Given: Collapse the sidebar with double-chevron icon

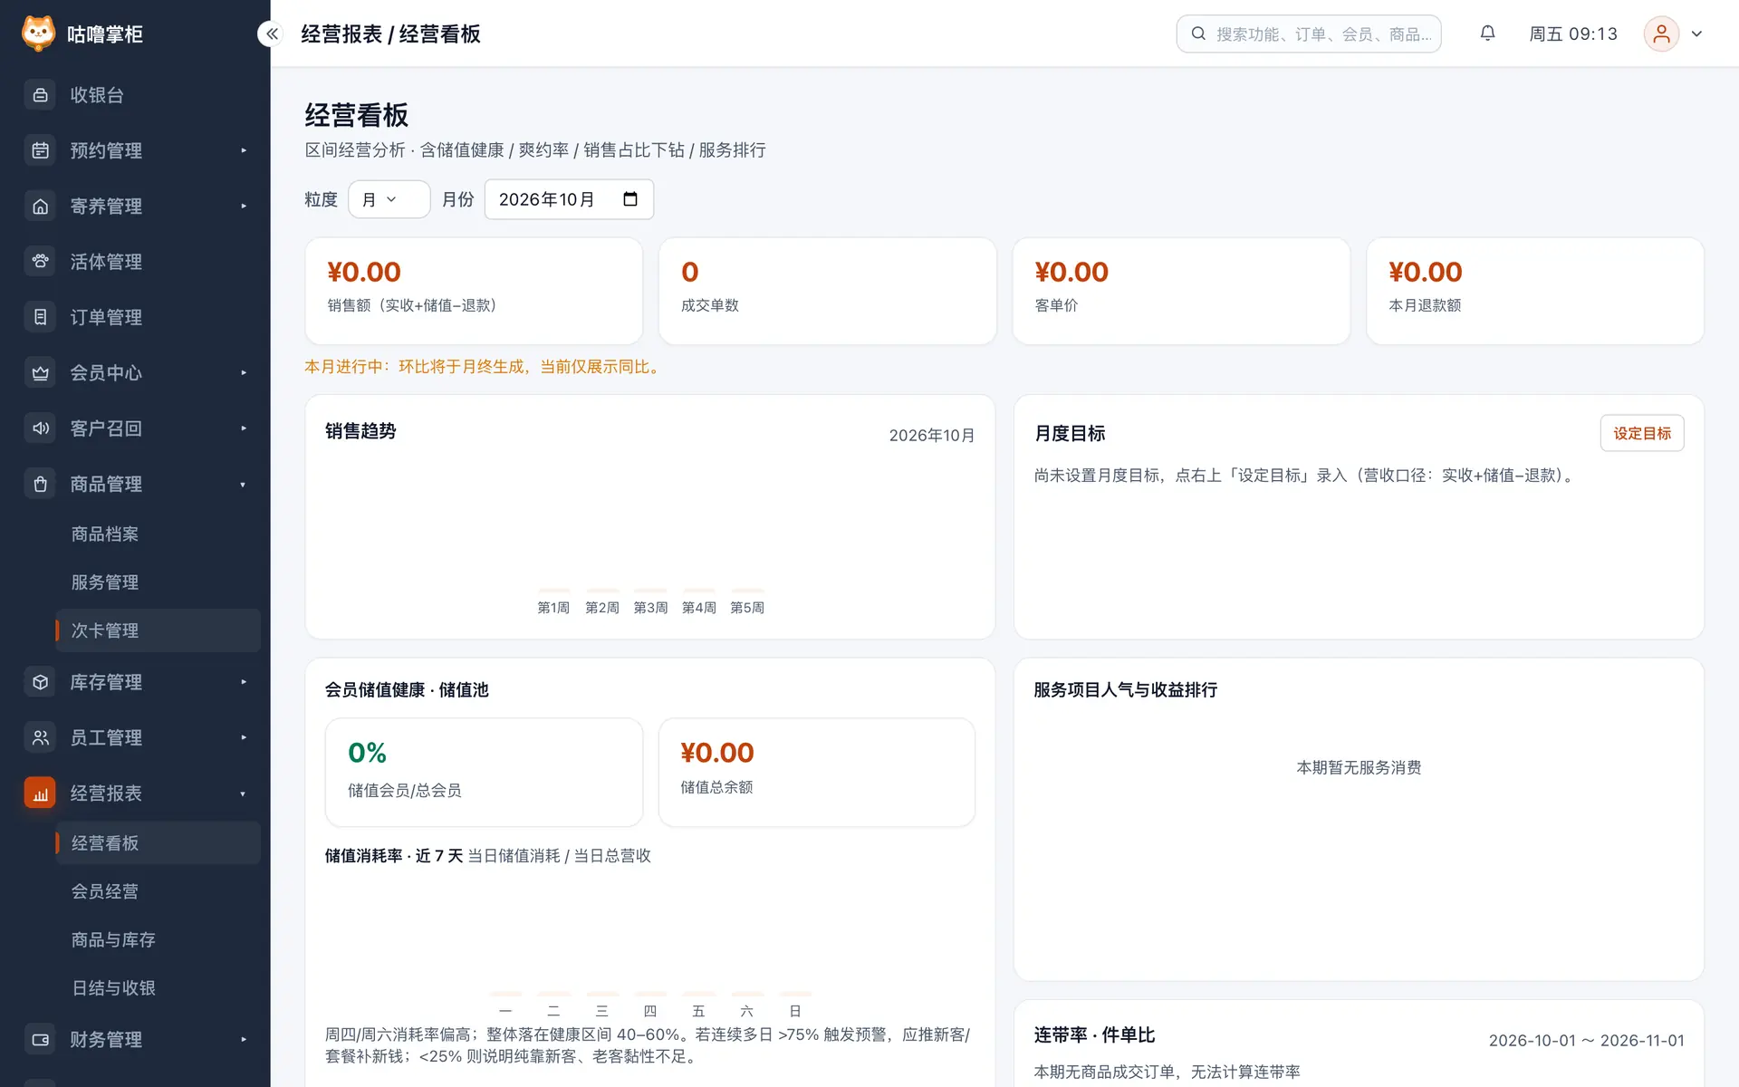Looking at the screenshot, I should tap(272, 34).
